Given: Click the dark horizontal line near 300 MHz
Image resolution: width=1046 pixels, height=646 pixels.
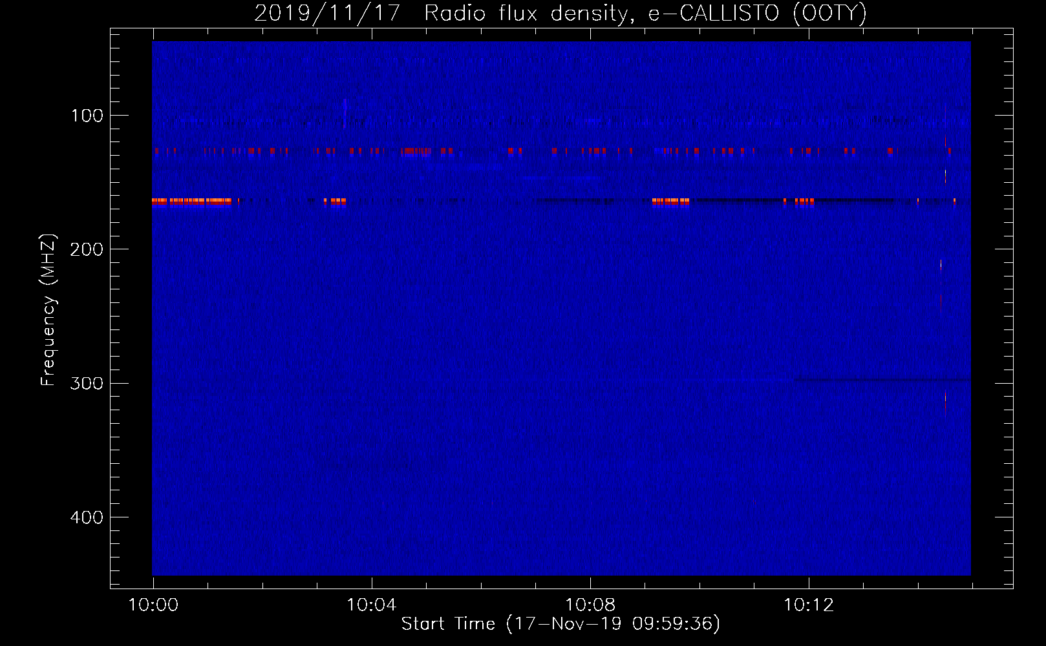Looking at the screenshot, I should (882, 380).
